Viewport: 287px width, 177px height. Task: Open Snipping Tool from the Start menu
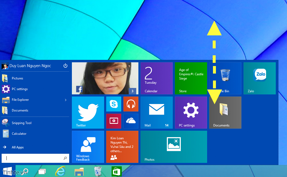[21, 123]
